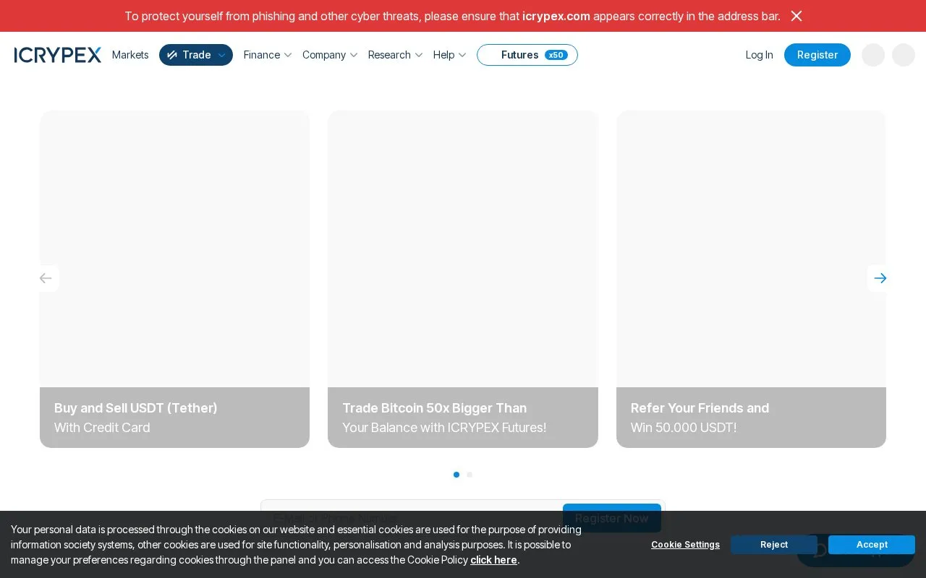Reject cookies
The width and height of the screenshot is (926, 578).
pos(774,545)
